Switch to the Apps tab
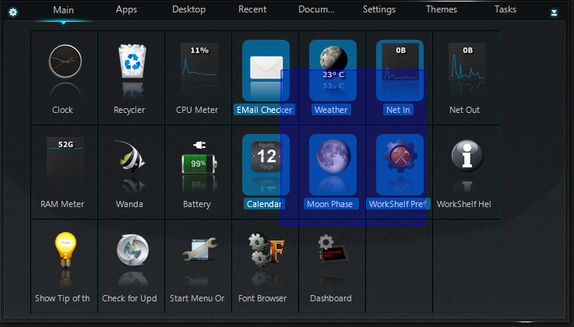The width and height of the screenshot is (574, 327). [x=126, y=10]
